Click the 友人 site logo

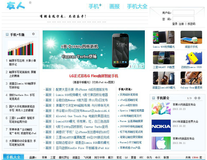(x=16, y=6)
